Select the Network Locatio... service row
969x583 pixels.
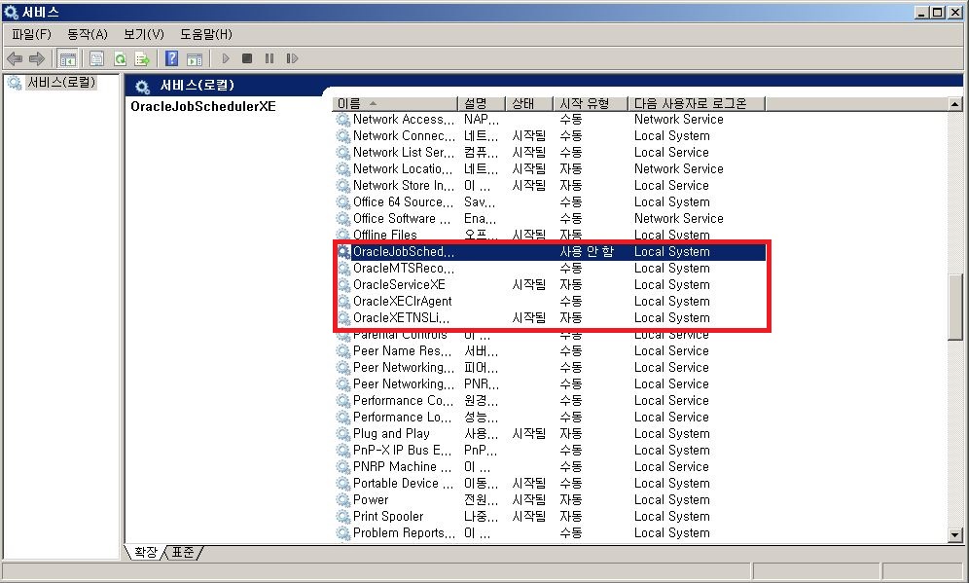(x=550, y=168)
